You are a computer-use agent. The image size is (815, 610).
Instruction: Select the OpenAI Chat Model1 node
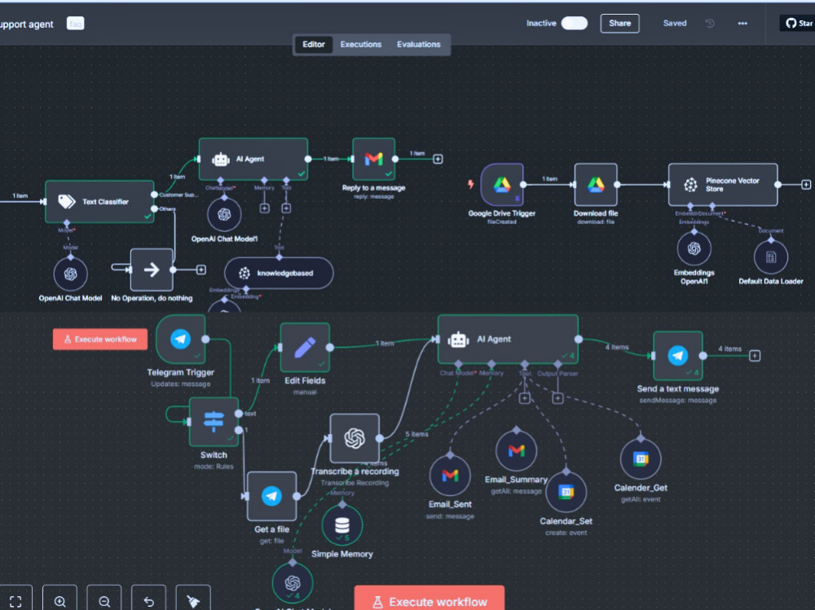pos(224,214)
